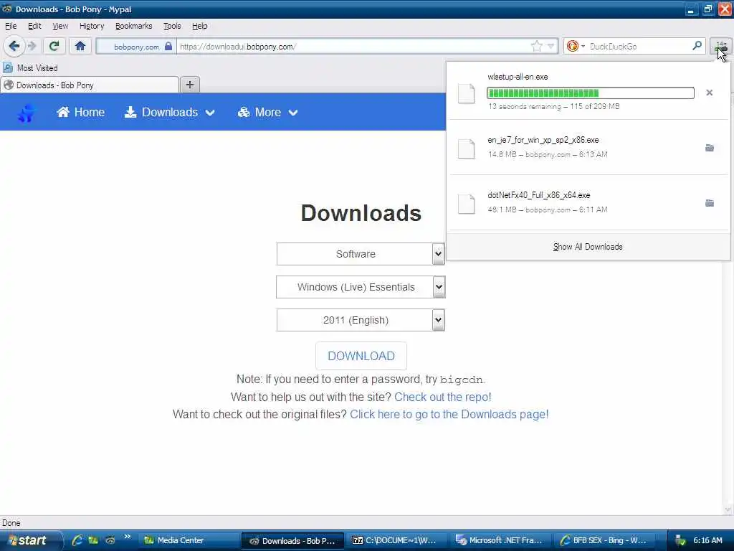This screenshot has width=734, height=551.
Task: Select the Downloads - Bob Pony tab
Action: (90, 85)
